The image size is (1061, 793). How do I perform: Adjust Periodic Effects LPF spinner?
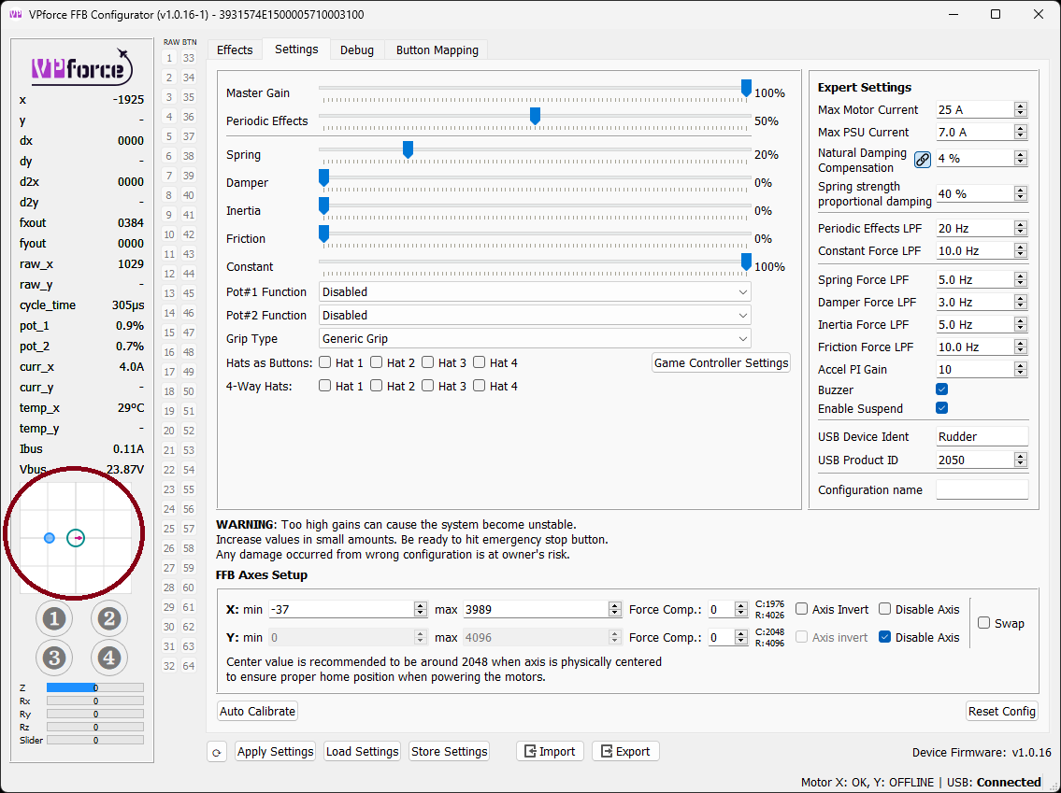pyautogui.click(x=1021, y=229)
